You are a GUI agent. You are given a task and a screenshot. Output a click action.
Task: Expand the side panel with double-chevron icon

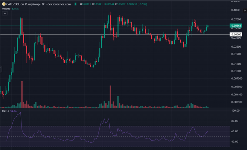click(245, 10)
